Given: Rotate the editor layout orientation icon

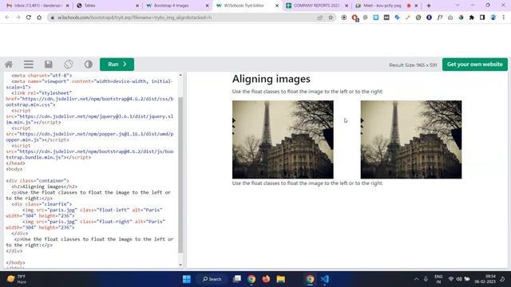Looking at the screenshot, I should pyautogui.click(x=69, y=65).
